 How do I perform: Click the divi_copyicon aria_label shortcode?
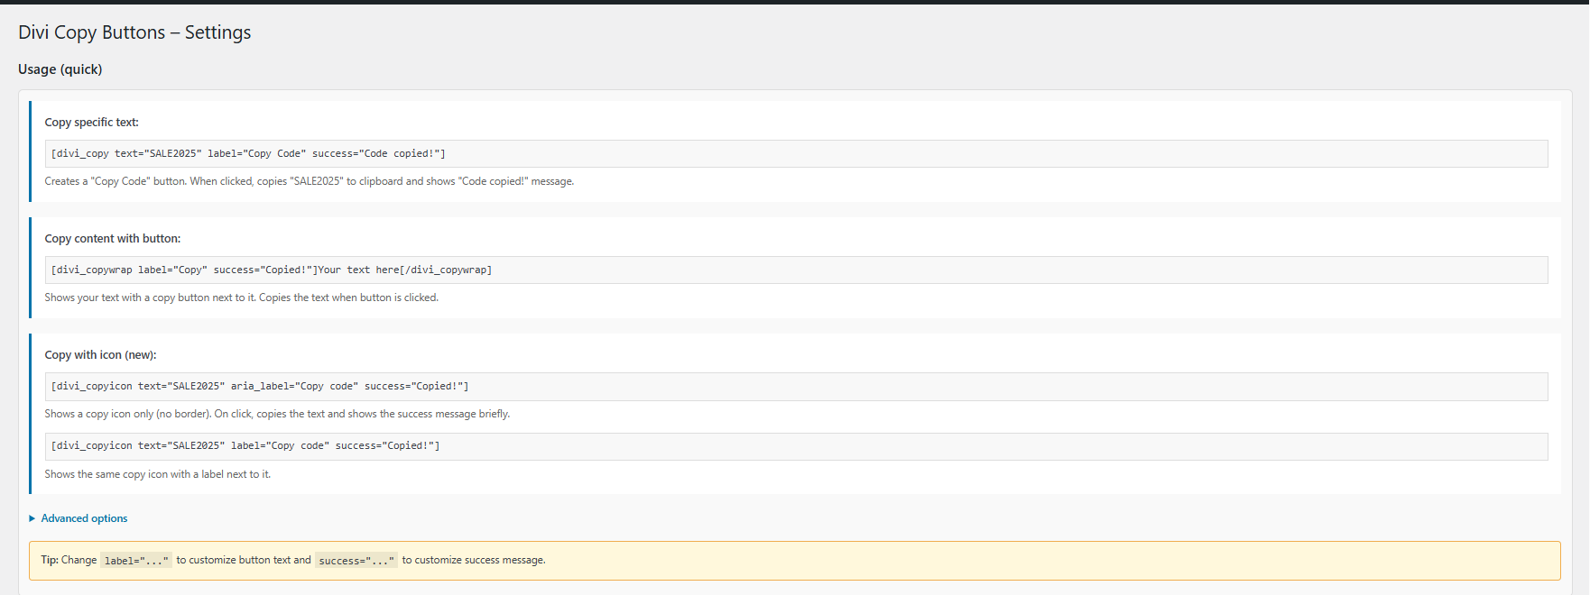260,386
